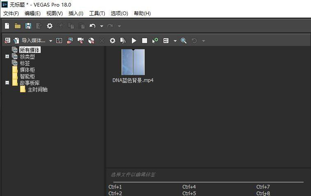Viewport: 311px width, 196px height.
Task: Click extract audio from CD icon
Action: pyautogui.click(x=91, y=41)
